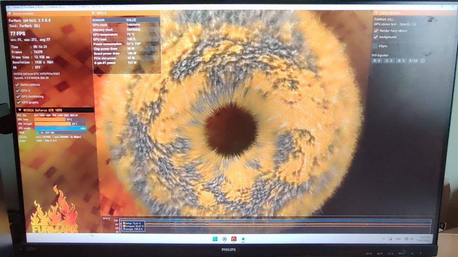458x257 pixels.
Task: Click the FurMark flame taskbar icon
Action: pos(234,239)
